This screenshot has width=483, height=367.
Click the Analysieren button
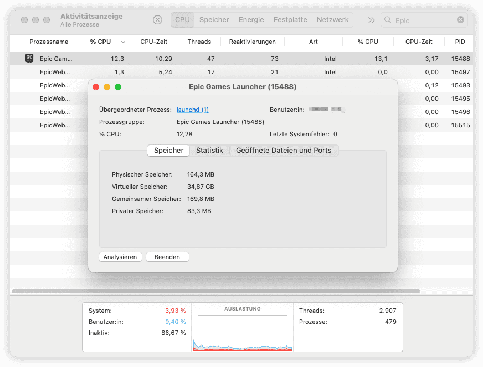tap(120, 257)
